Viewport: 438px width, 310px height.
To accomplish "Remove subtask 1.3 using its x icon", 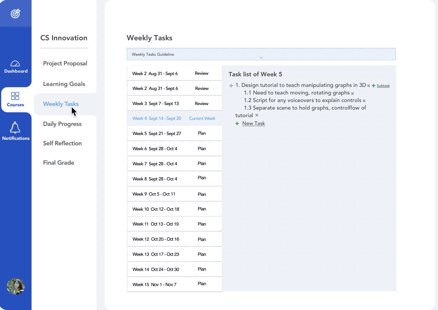I will pyautogui.click(x=257, y=115).
